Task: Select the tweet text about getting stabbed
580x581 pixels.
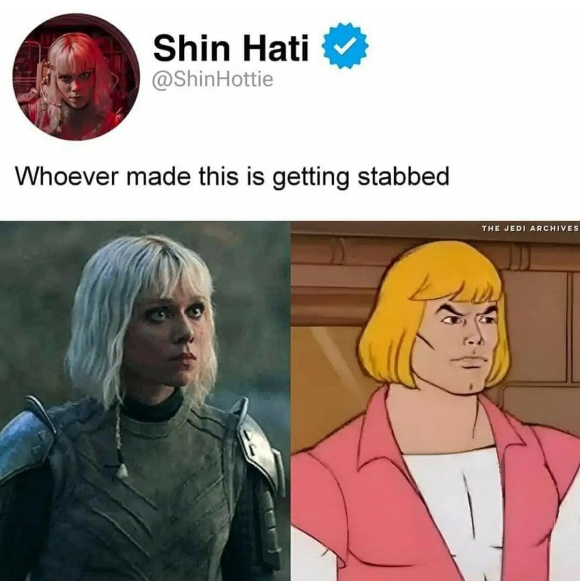Action: click(233, 177)
